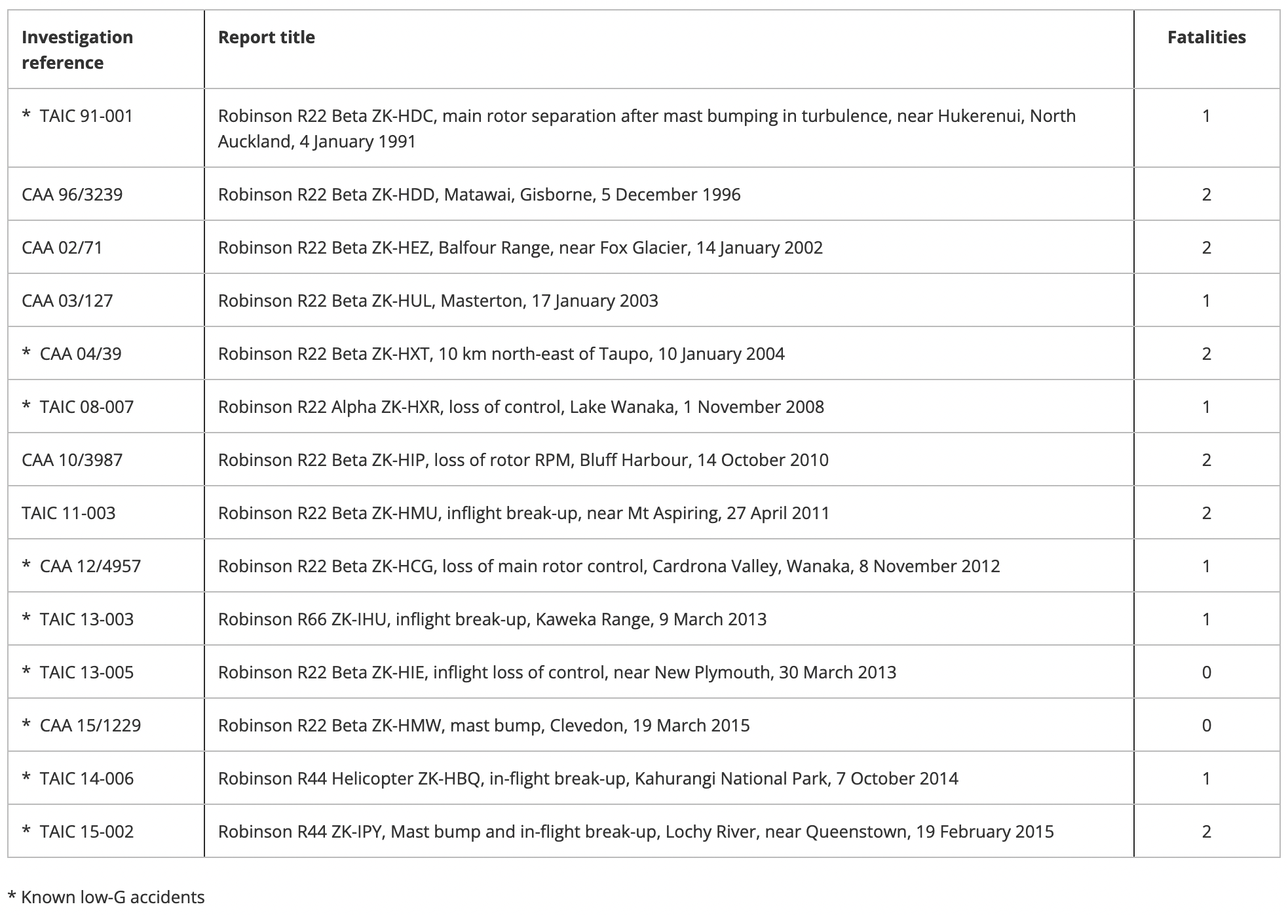Click the Report title column header

(267, 37)
